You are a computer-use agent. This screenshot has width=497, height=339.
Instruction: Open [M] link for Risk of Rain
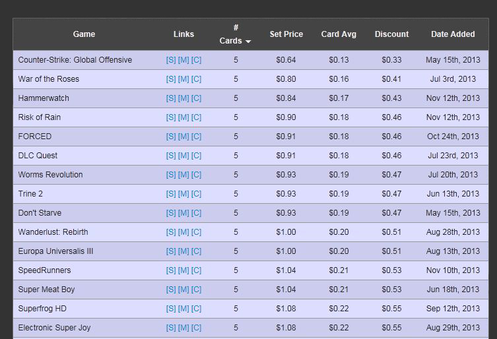183,117
